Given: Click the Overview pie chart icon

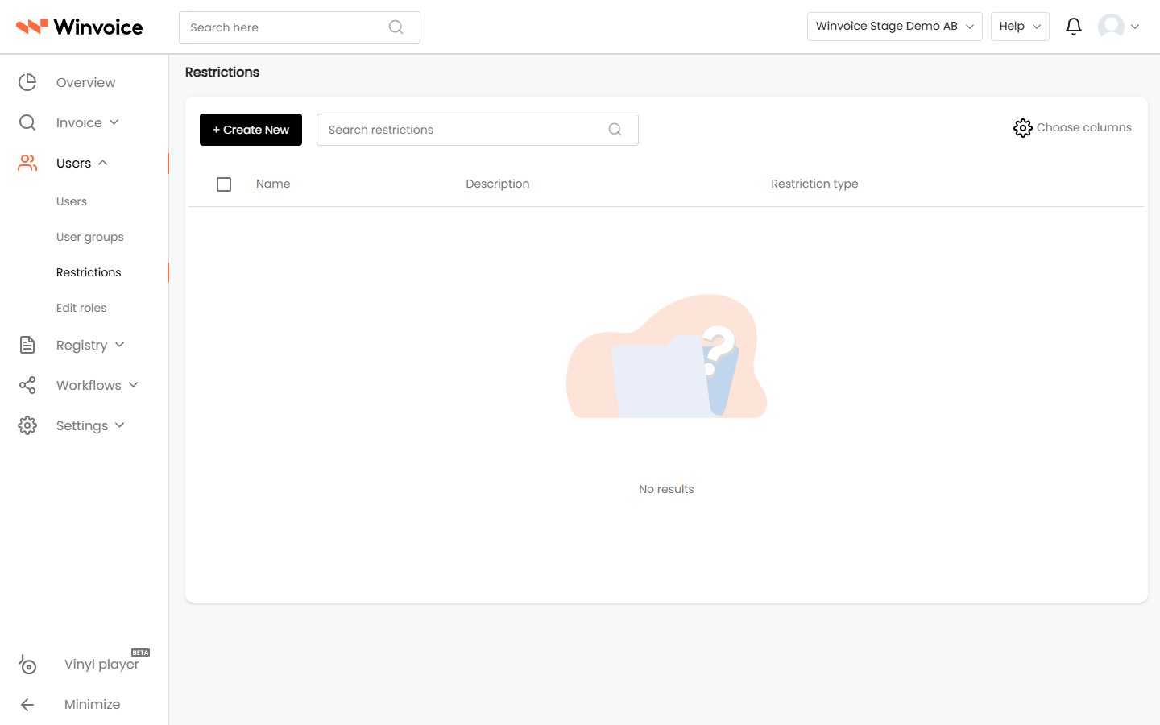Looking at the screenshot, I should (27, 82).
